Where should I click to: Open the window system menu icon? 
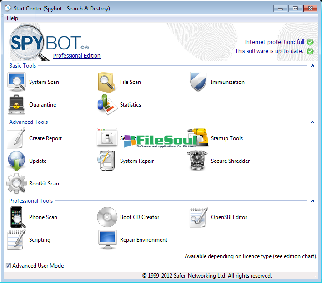pyautogui.click(x=8, y=8)
